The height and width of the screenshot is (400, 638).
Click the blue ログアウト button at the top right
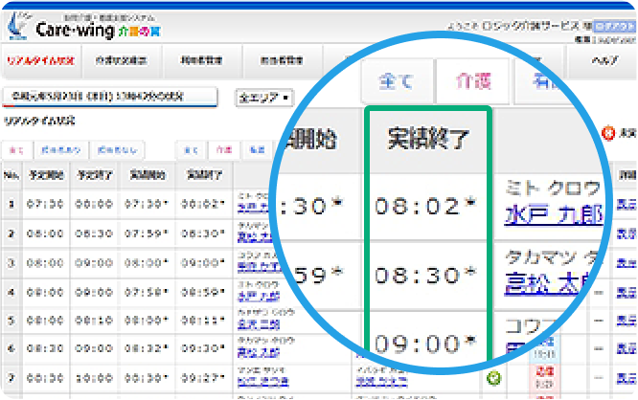click(614, 27)
